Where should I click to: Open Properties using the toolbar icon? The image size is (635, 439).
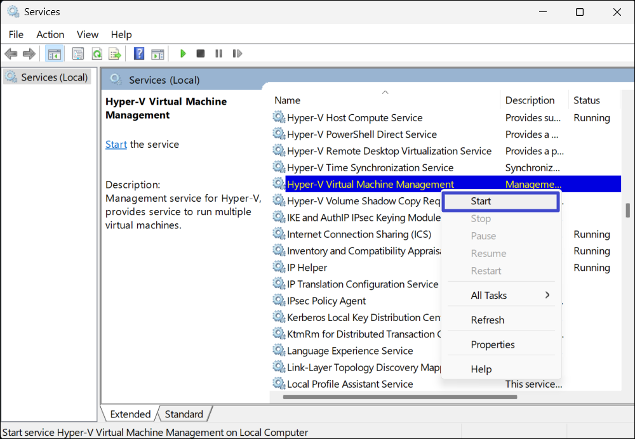[x=77, y=54]
